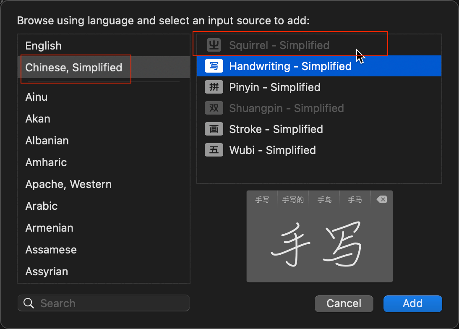
Task: Click the Pinyin input source icon
Action: [x=214, y=87]
